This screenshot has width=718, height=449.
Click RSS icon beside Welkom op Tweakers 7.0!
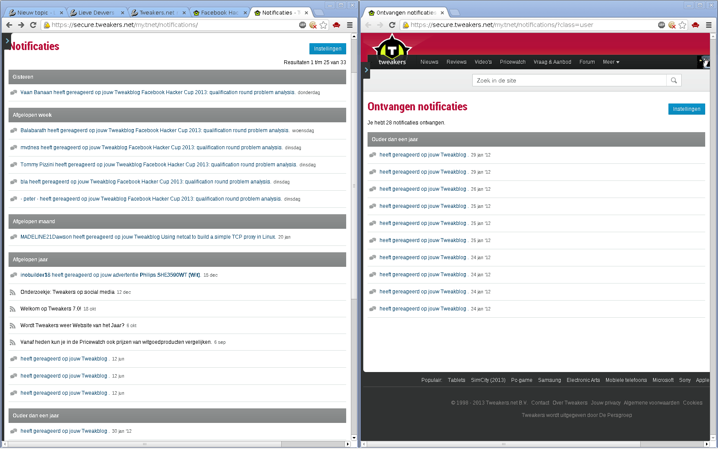(13, 309)
